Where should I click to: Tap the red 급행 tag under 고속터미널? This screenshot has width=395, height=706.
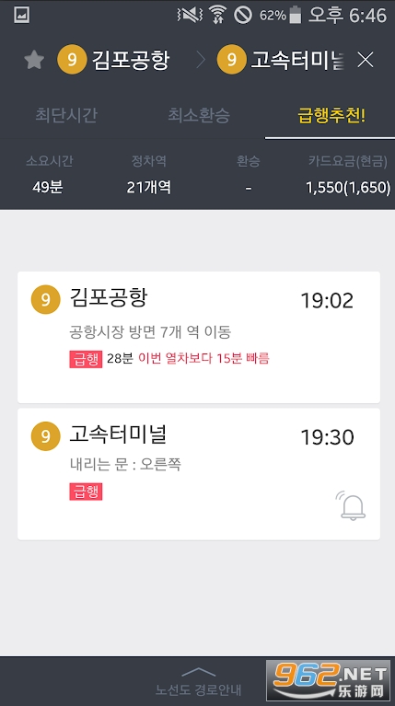pyautogui.click(x=86, y=492)
